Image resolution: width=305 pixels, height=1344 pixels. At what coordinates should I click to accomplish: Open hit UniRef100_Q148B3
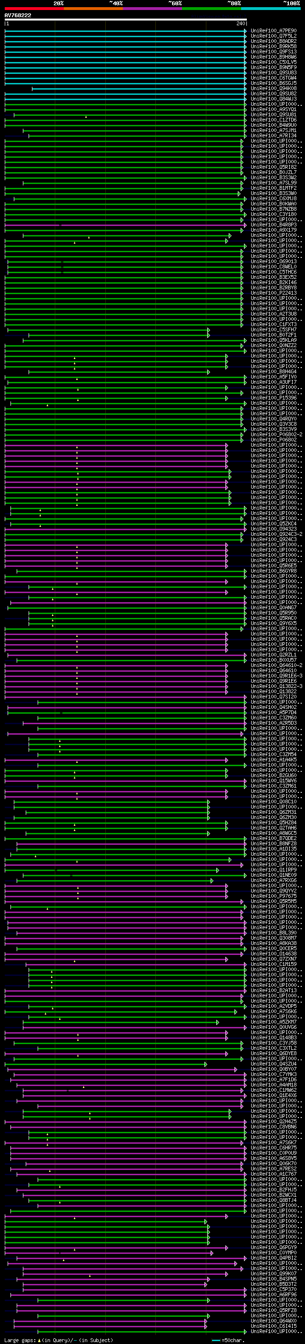coord(274,1038)
